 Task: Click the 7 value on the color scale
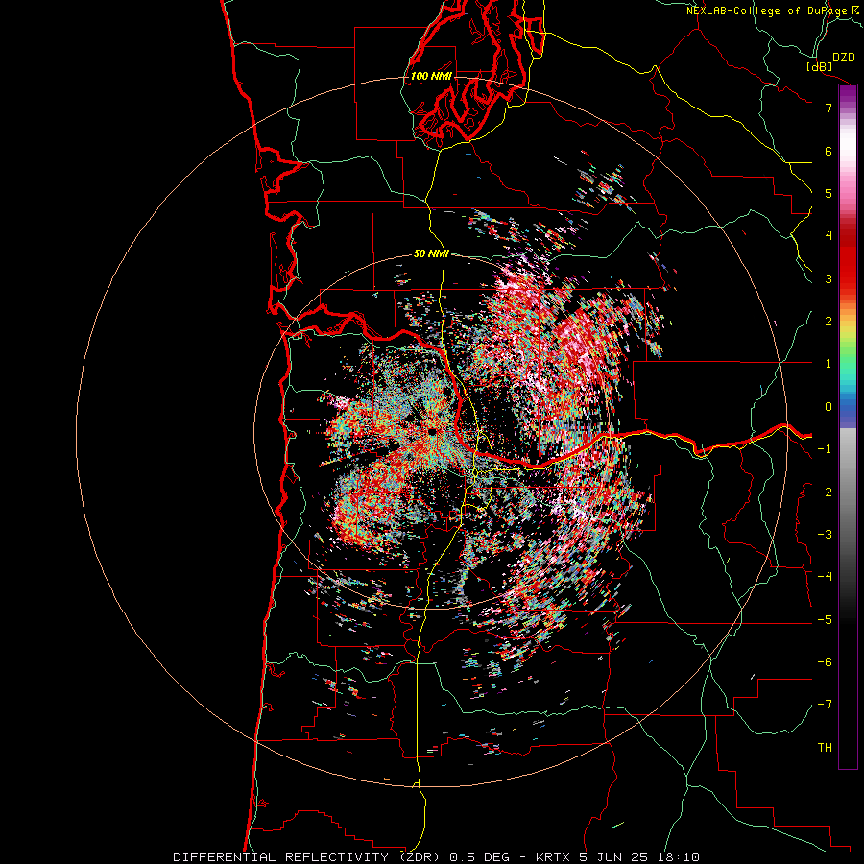coord(828,108)
